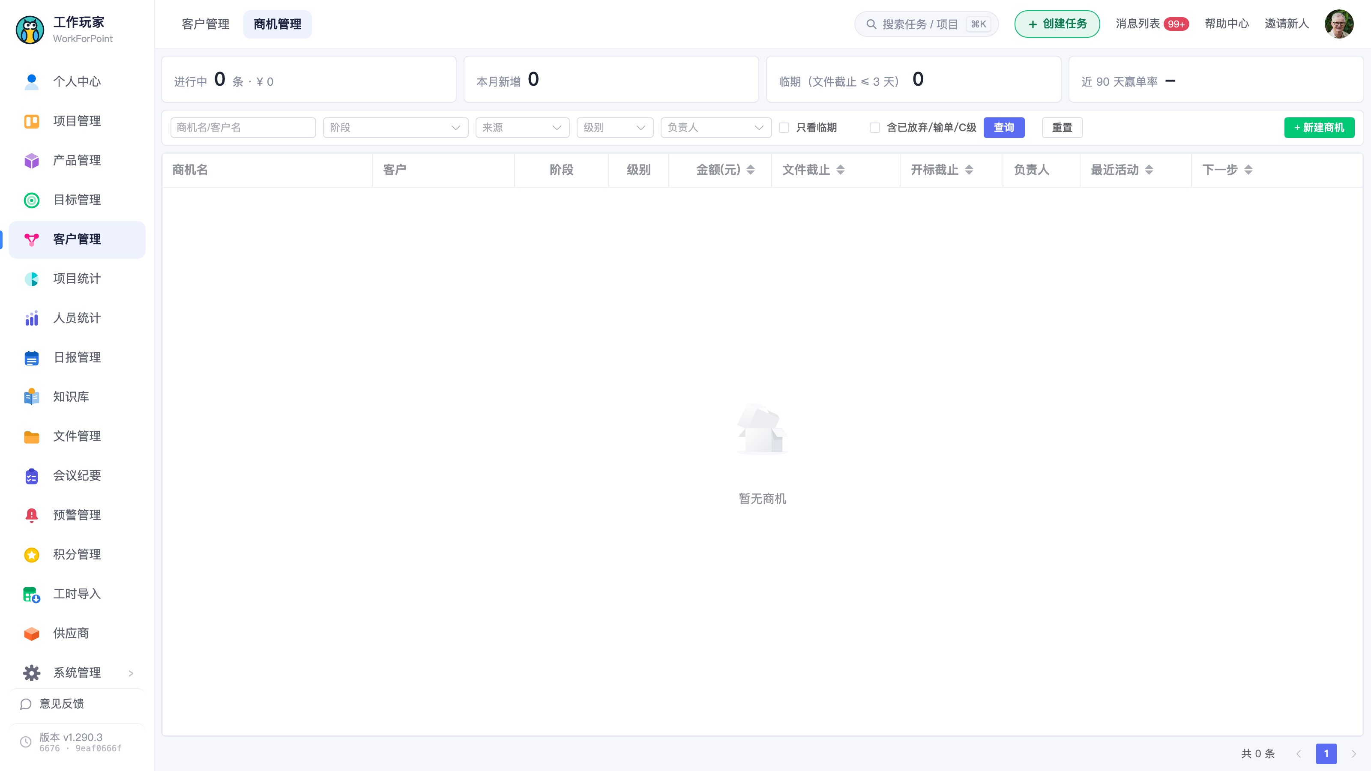Sort by 开标截止 column
1371x771 pixels.
click(969, 170)
